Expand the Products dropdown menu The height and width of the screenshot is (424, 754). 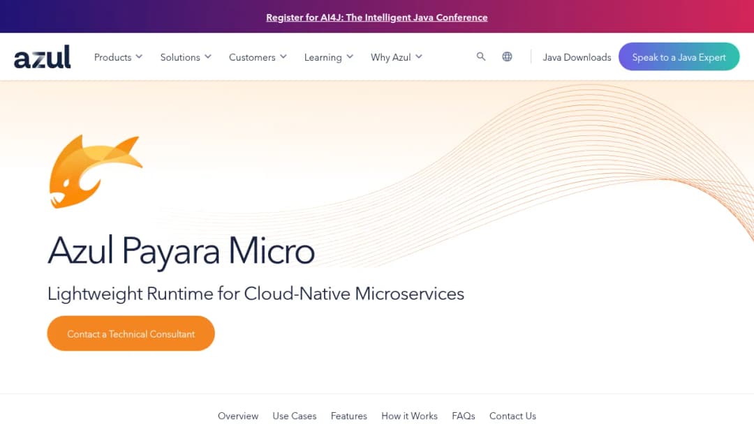pos(118,57)
